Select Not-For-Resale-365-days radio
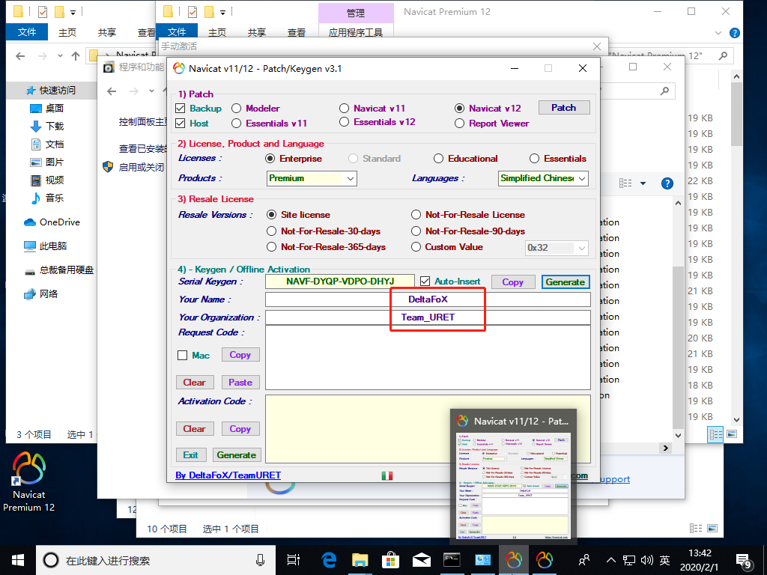Viewport: 767px width, 575px height. pos(271,247)
